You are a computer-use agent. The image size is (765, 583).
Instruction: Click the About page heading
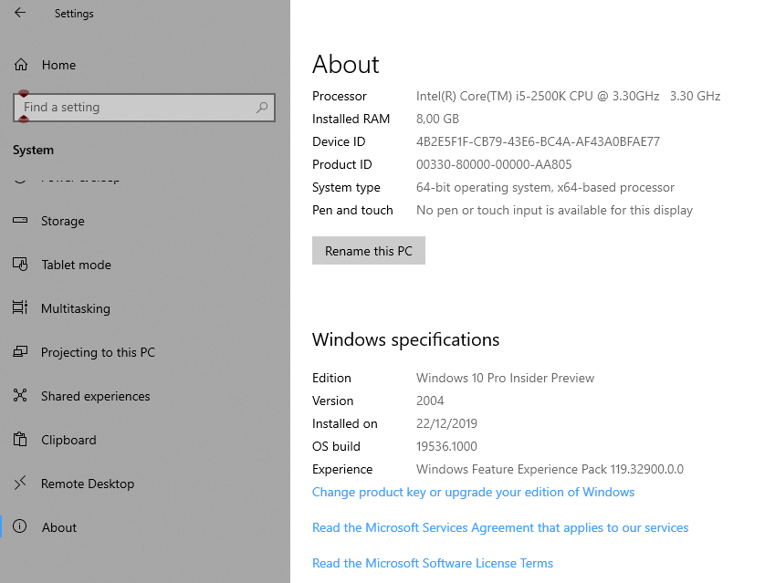[345, 65]
